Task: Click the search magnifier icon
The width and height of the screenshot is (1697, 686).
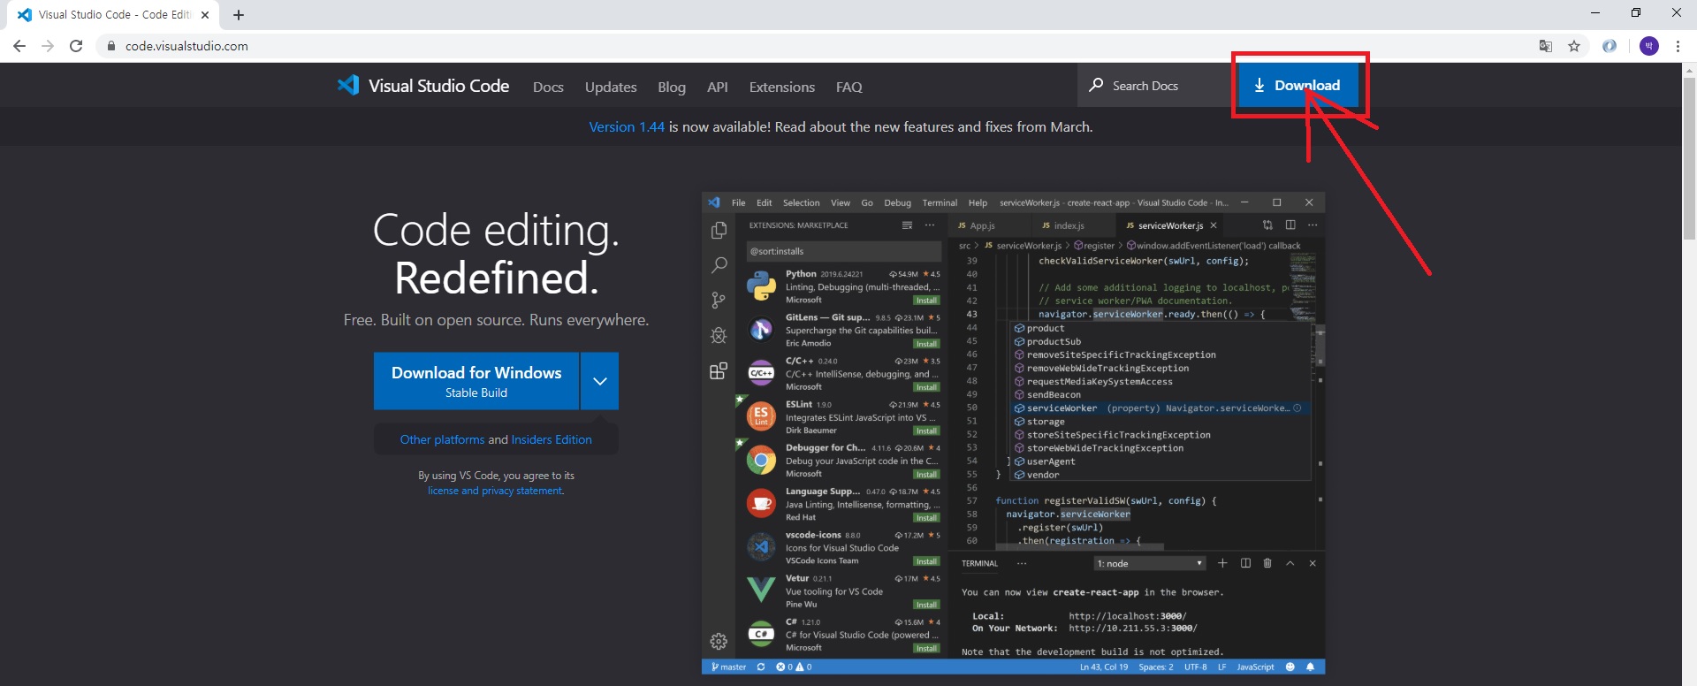Action: (1096, 85)
